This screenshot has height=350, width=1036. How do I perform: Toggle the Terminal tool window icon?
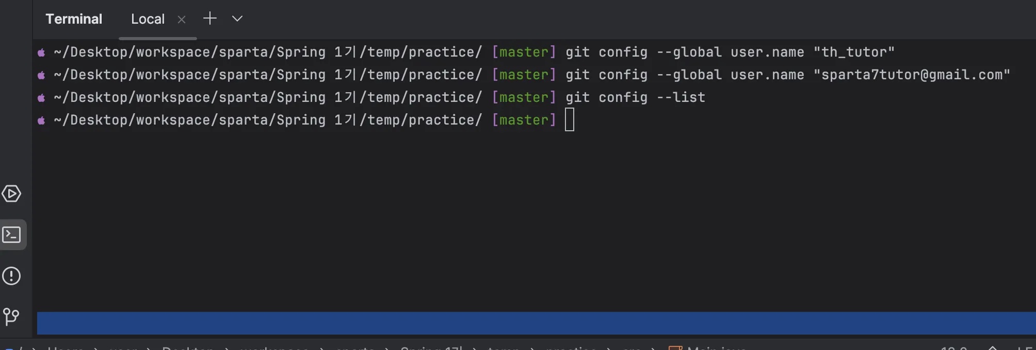pos(11,235)
